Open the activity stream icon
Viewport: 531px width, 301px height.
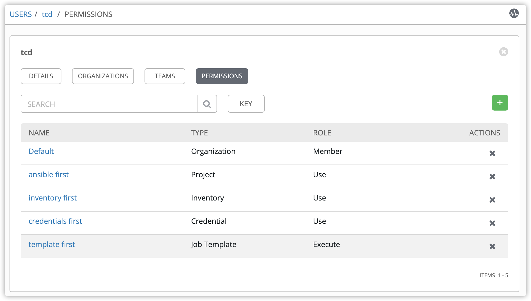(x=514, y=13)
